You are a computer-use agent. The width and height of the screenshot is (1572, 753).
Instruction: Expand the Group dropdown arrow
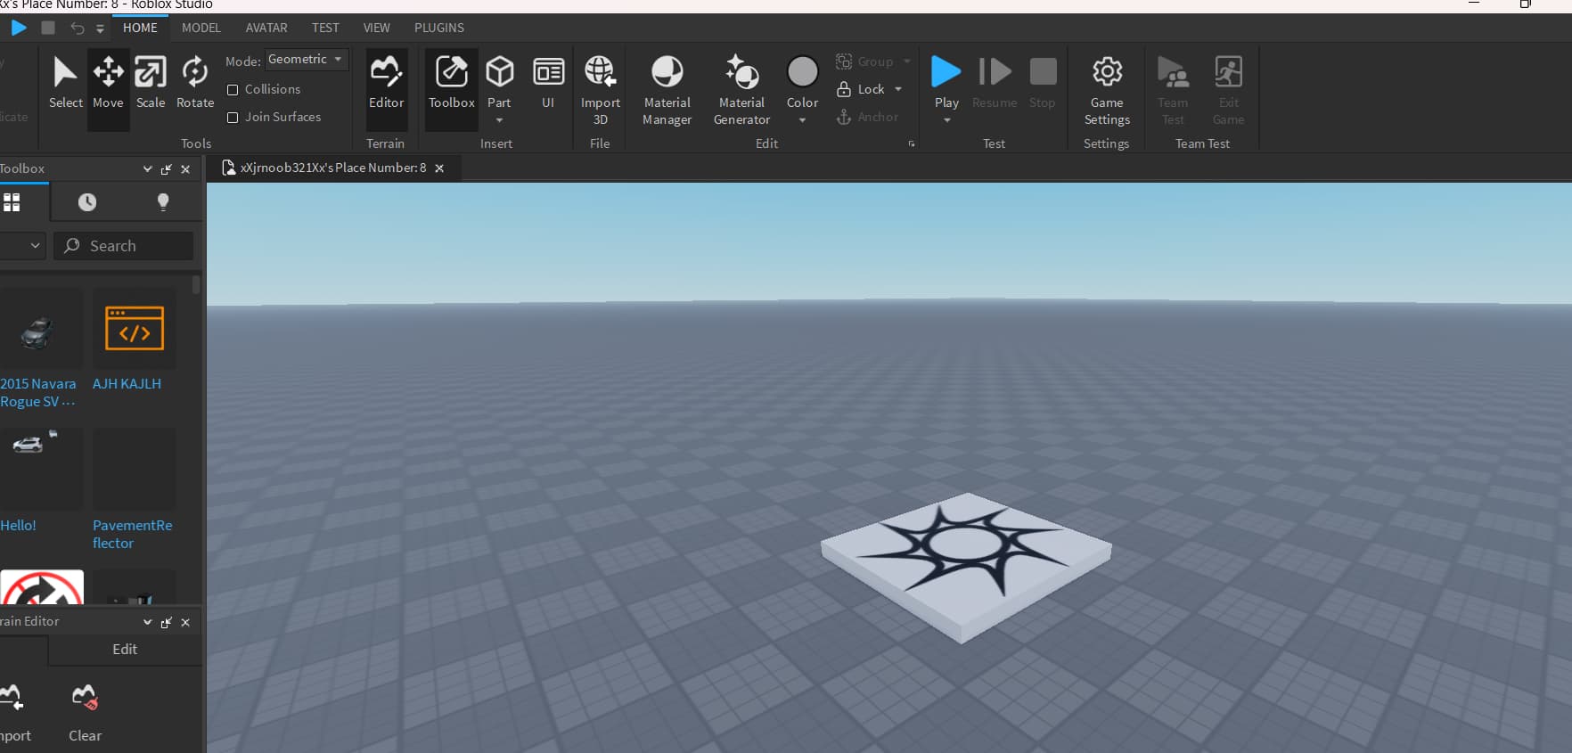click(x=907, y=61)
